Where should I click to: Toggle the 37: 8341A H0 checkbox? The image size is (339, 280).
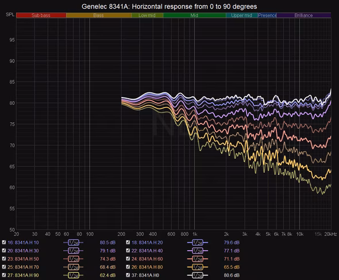point(128,275)
